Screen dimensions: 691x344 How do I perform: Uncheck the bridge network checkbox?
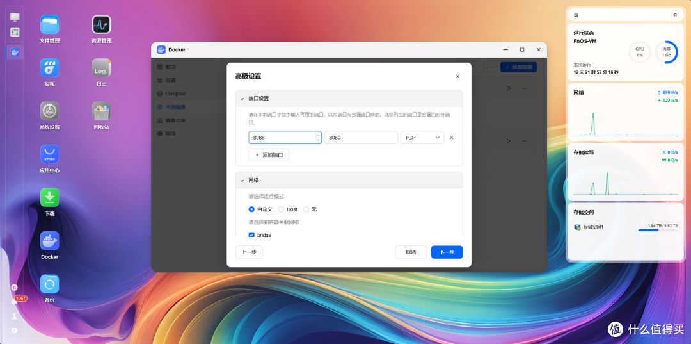point(251,235)
